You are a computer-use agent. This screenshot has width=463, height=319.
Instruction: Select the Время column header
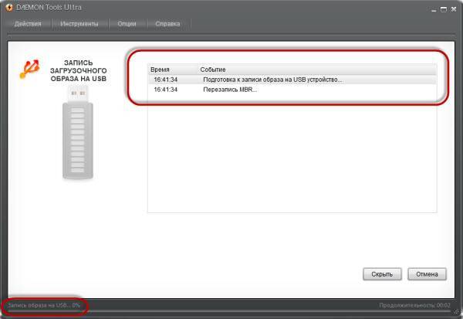[160, 70]
